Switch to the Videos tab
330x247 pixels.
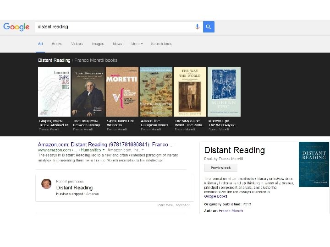(77, 44)
